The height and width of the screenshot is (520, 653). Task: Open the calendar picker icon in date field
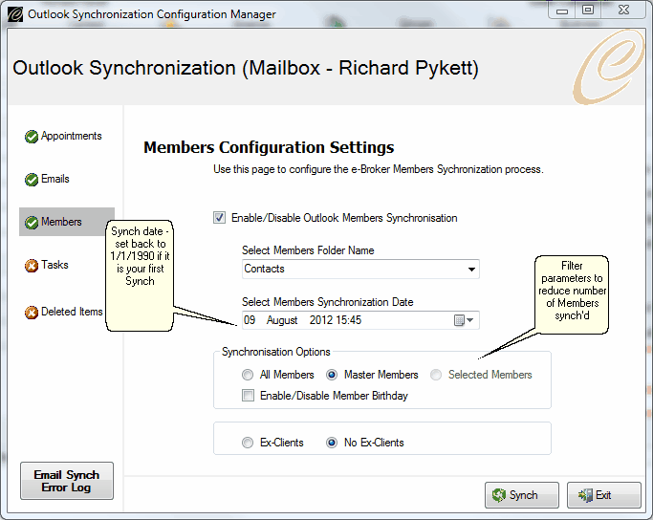coord(459,320)
